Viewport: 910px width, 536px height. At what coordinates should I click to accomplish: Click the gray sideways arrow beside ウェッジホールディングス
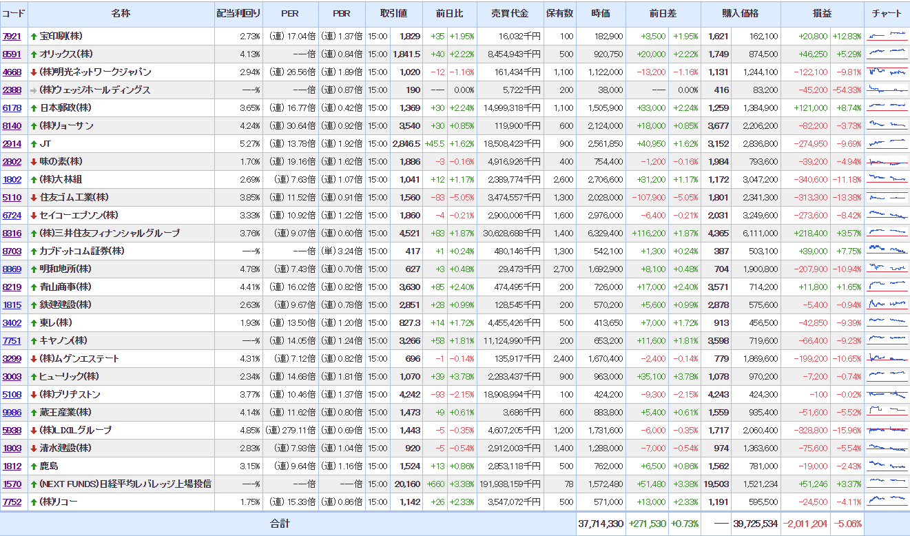(34, 90)
